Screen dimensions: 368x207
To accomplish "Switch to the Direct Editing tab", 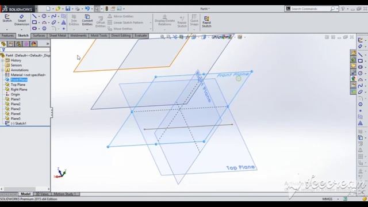I will tap(121, 36).
